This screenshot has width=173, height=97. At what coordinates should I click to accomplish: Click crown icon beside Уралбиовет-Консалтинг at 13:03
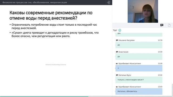(117, 87)
